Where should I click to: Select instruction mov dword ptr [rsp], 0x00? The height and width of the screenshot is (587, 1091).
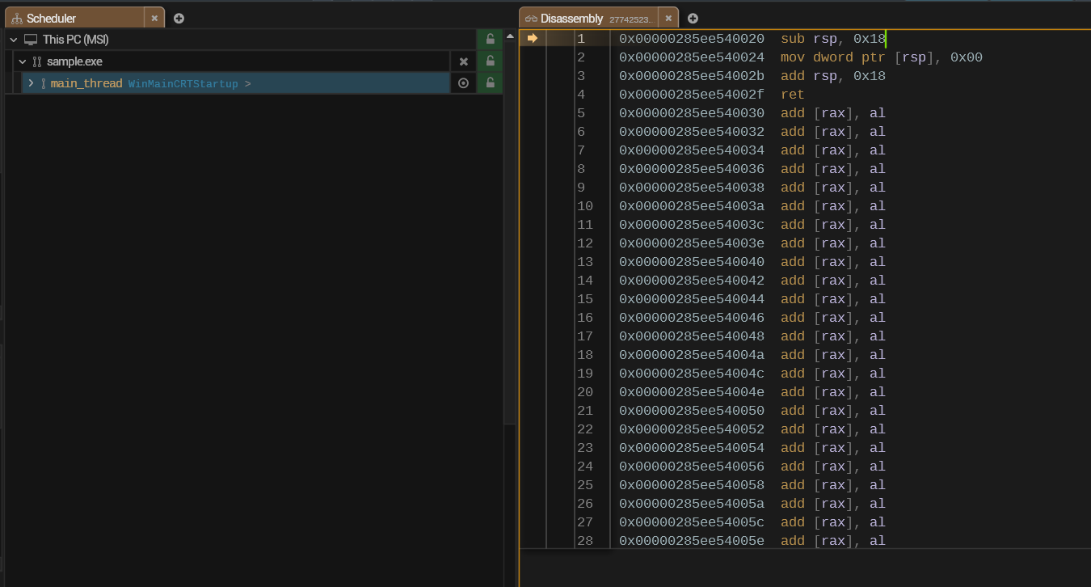[882, 57]
